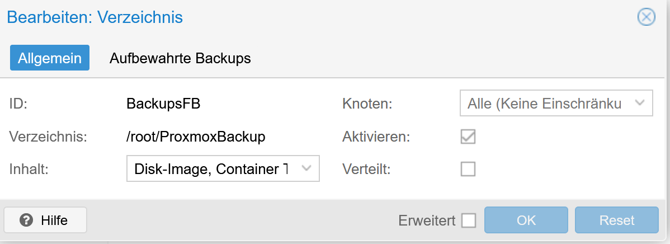Click the Aktivieren label
Image resolution: width=670 pixels, height=244 pixels.
(x=376, y=137)
